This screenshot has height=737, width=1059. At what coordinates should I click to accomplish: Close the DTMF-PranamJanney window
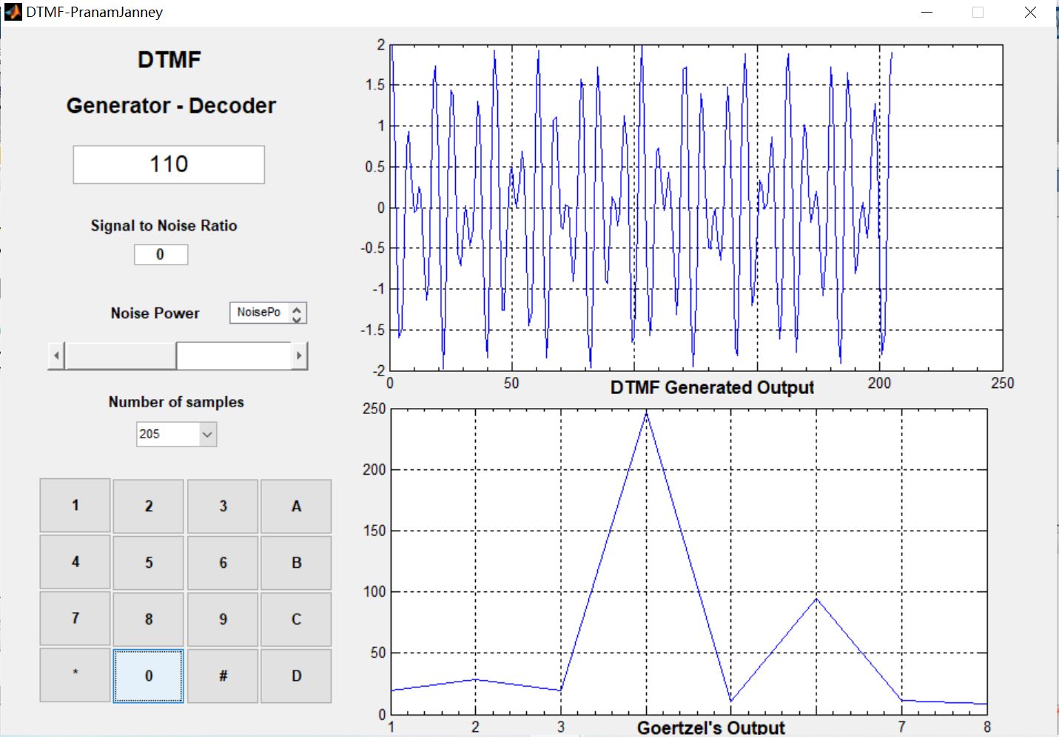tap(1030, 13)
